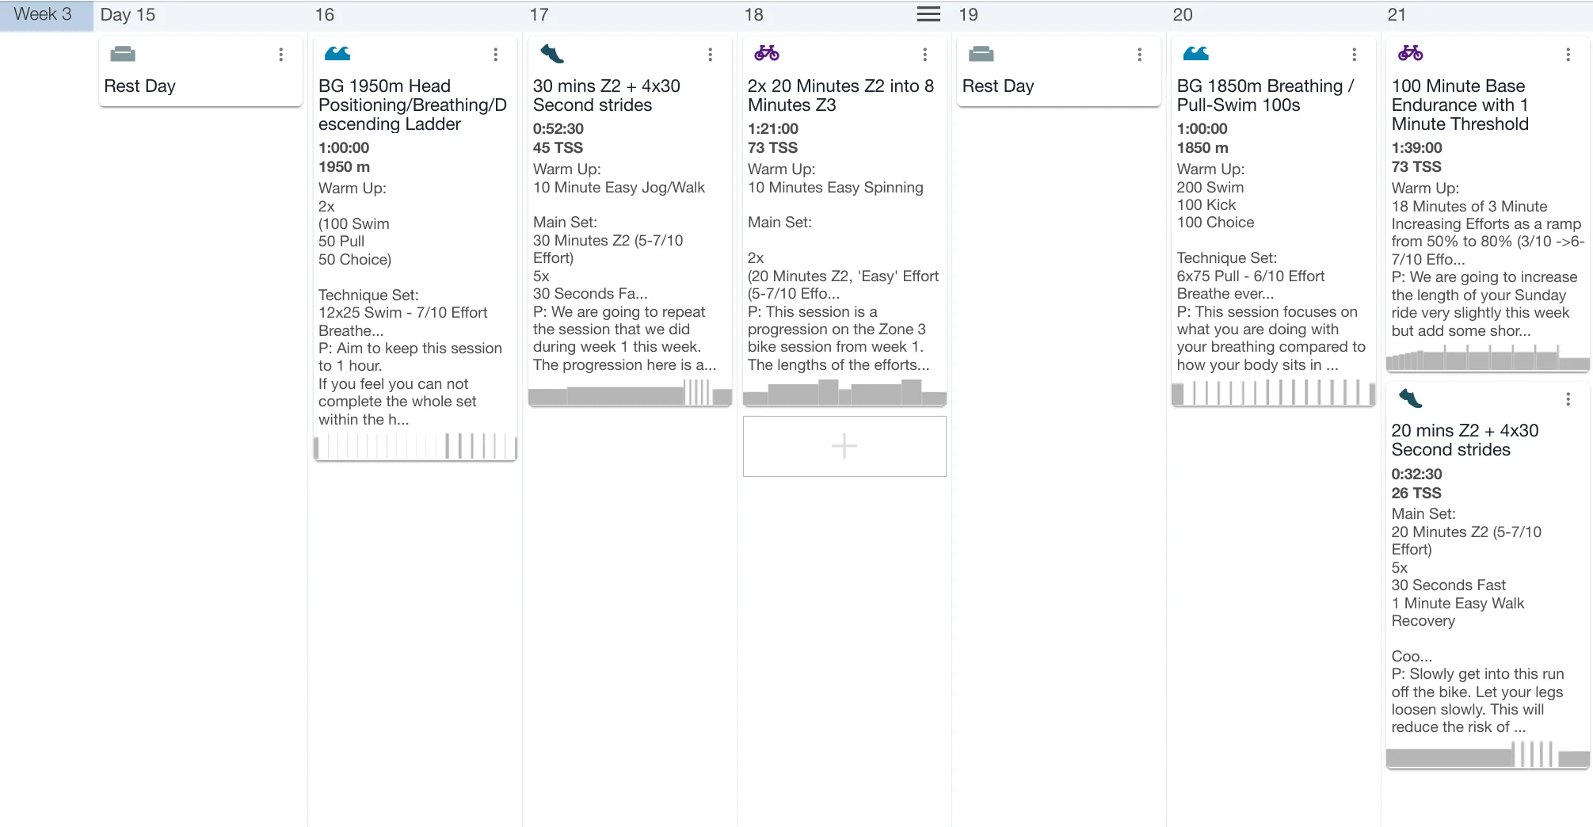Open kebab menu for 100 Minute Base Endurance
This screenshot has height=827, width=1593.
[1568, 55]
